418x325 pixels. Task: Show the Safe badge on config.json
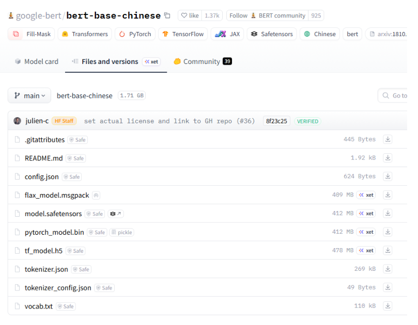point(72,177)
